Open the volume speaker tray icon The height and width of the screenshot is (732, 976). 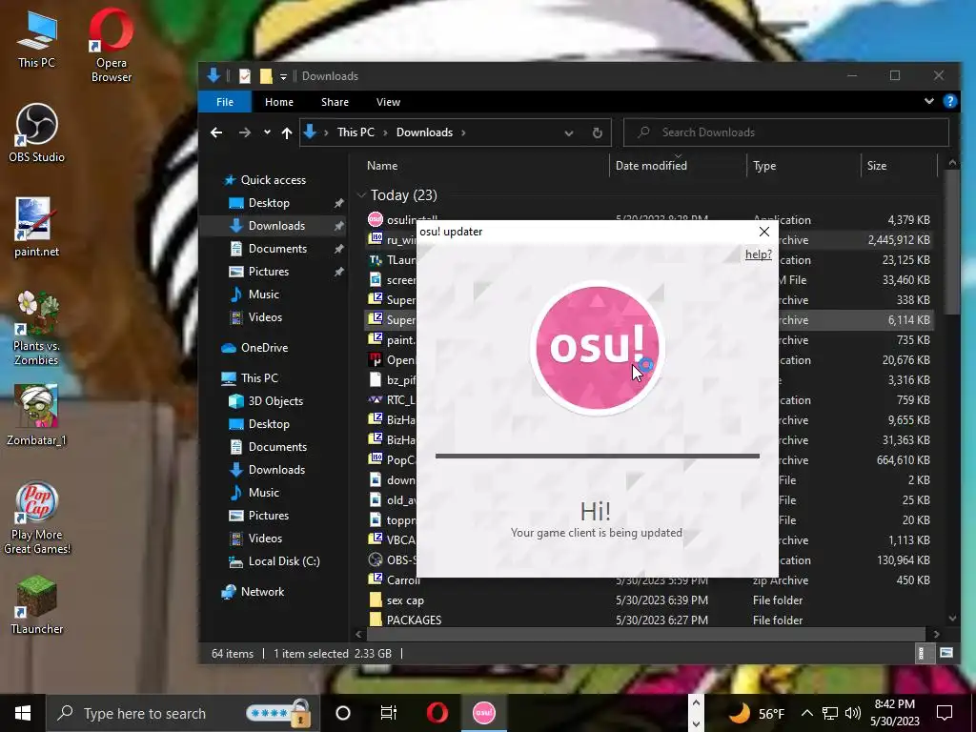(853, 713)
